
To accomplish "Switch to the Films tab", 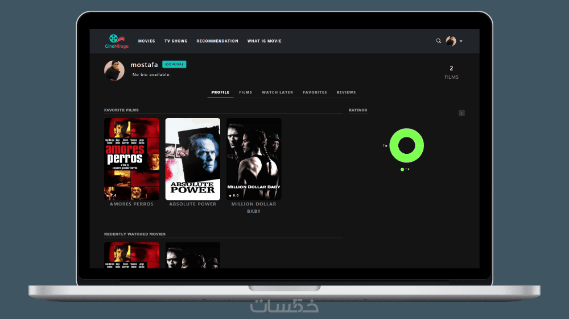I will [245, 93].
